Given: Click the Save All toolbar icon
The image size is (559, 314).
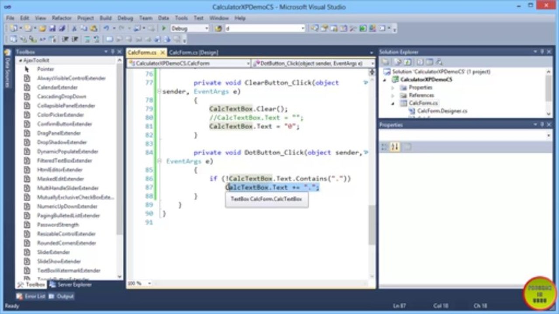Looking at the screenshot, I should click(x=62, y=28).
